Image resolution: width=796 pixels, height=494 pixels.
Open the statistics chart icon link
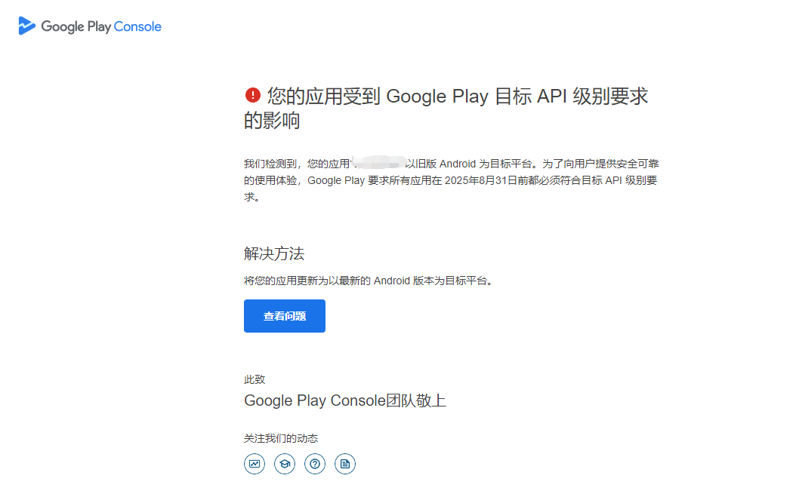click(255, 464)
